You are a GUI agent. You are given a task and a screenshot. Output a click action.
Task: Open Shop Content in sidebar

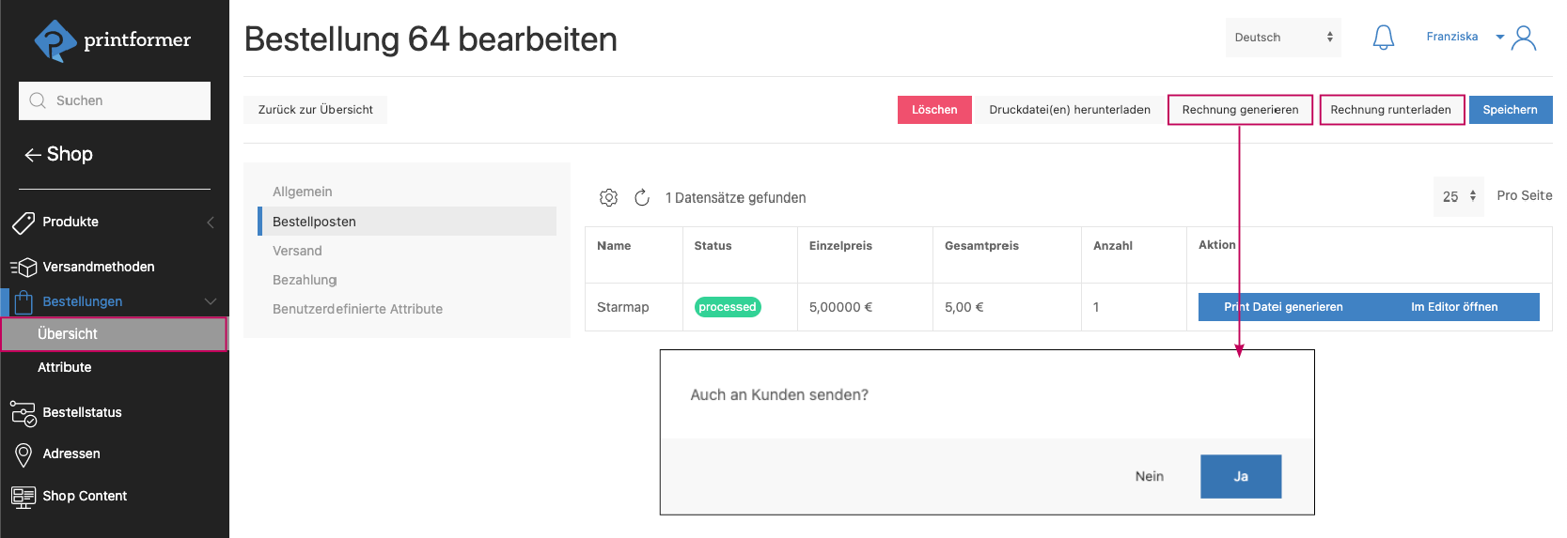(x=84, y=496)
